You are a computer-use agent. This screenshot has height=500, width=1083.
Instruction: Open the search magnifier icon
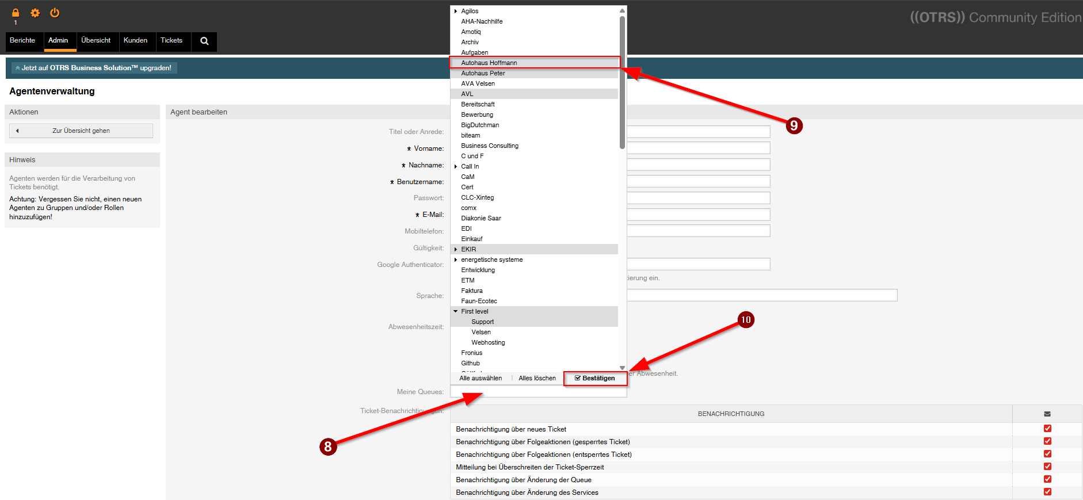(x=204, y=41)
